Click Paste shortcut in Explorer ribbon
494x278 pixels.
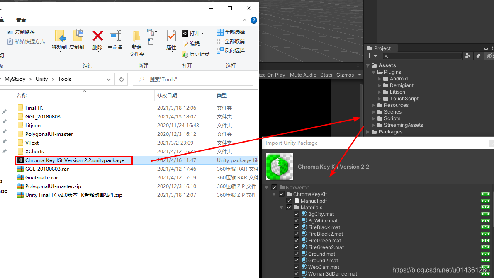click(x=26, y=41)
